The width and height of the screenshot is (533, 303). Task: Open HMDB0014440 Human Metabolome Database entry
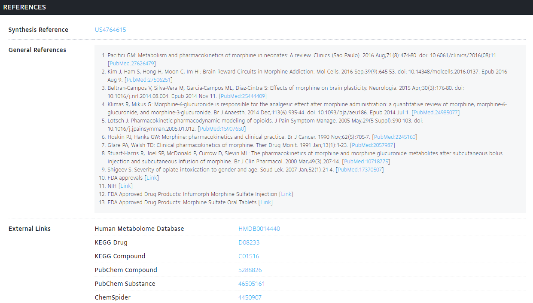[259, 229]
